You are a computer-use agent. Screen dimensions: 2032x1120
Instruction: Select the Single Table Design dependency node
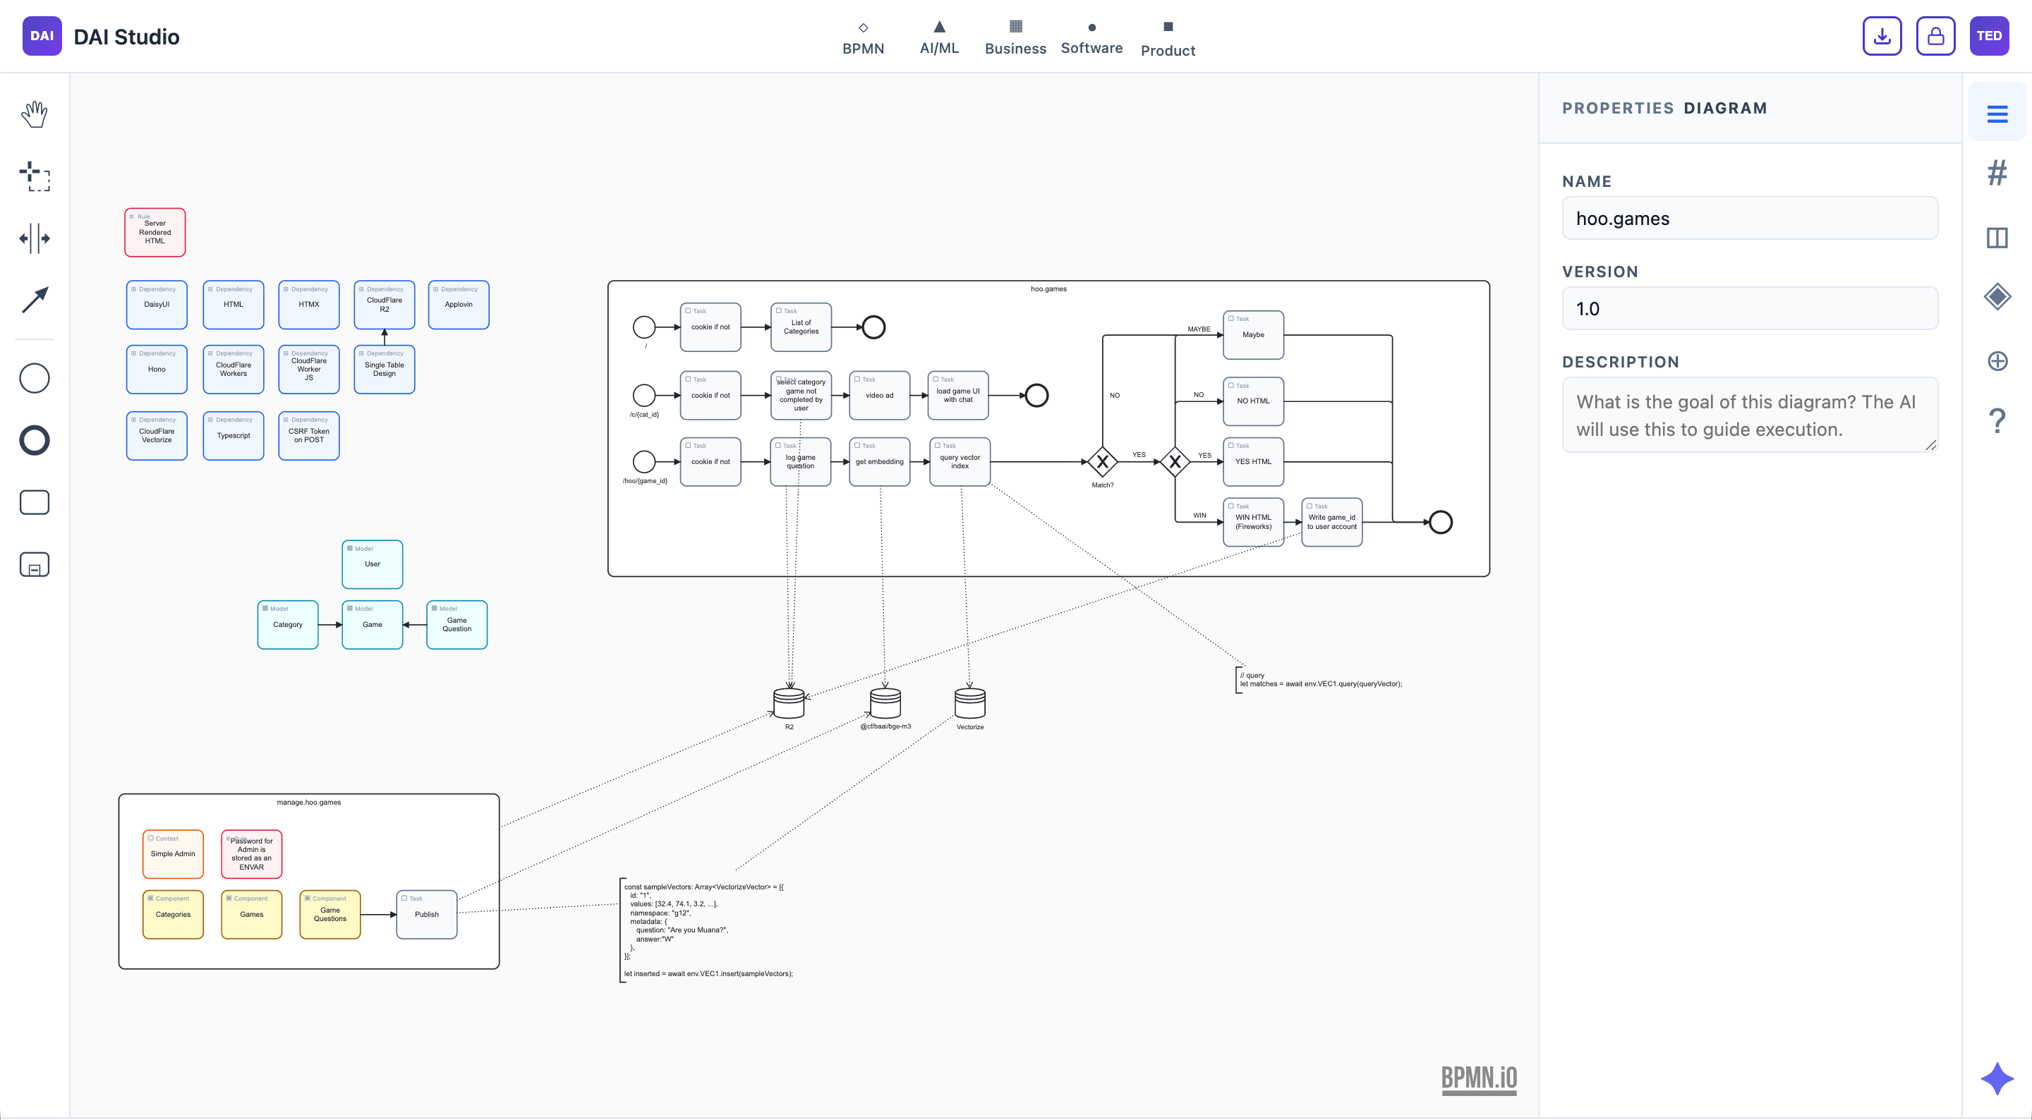click(384, 369)
